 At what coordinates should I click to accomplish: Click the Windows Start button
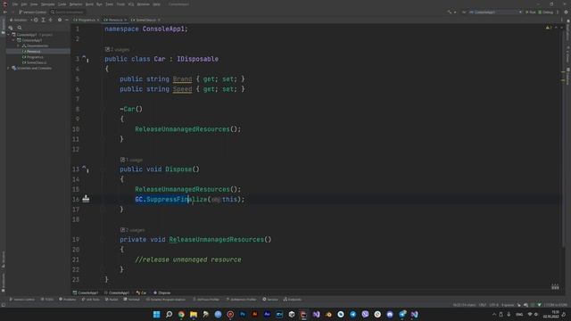[157, 315]
